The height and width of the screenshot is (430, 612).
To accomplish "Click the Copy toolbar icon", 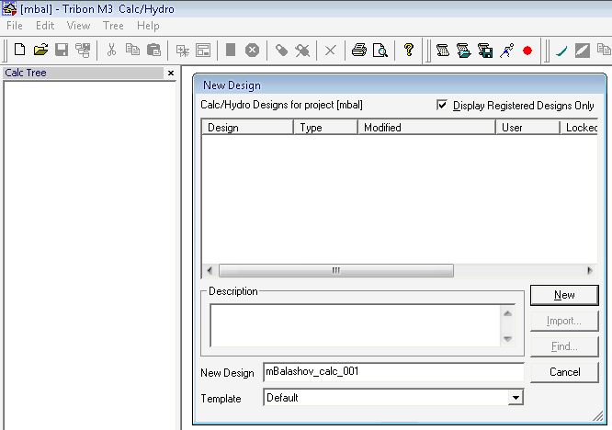I will click(132, 50).
